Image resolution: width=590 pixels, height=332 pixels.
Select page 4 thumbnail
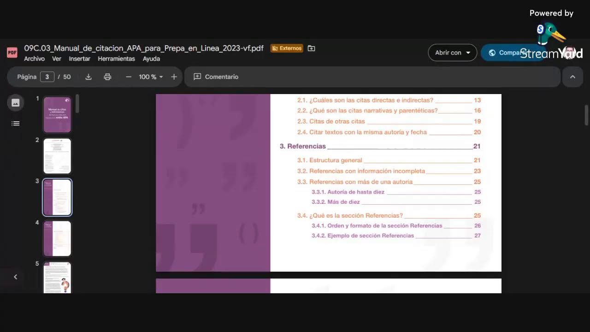click(57, 239)
